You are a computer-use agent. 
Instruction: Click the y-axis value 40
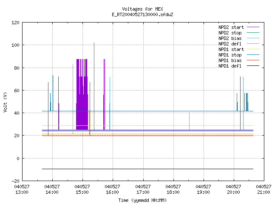(17, 113)
